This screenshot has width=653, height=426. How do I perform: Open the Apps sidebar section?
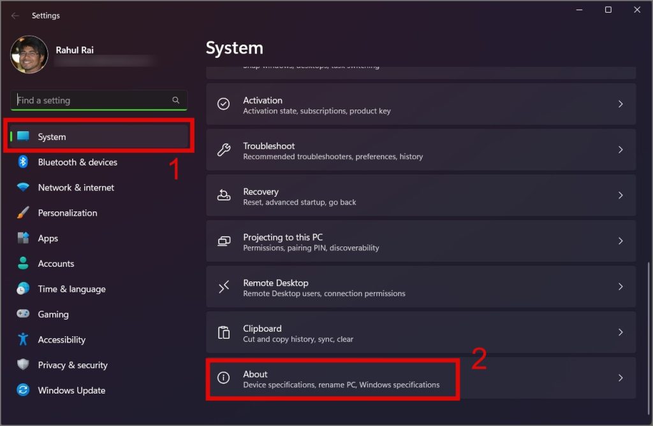48,238
